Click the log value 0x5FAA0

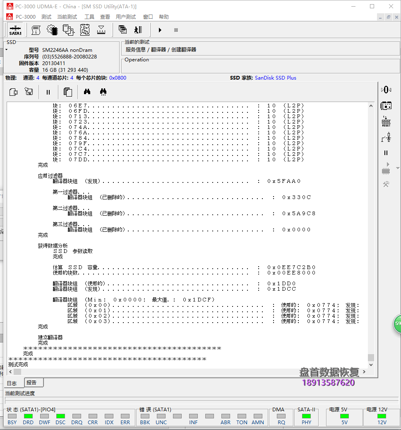pyautogui.click(x=284, y=181)
